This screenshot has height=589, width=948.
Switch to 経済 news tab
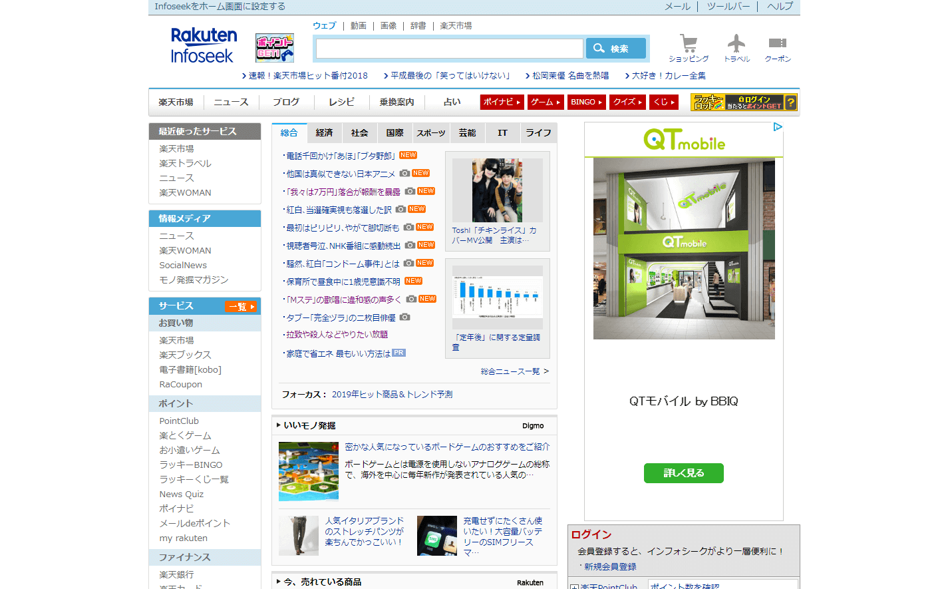point(325,133)
